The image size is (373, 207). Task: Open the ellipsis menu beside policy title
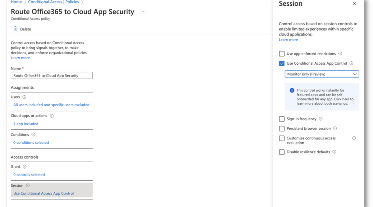(143, 11)
